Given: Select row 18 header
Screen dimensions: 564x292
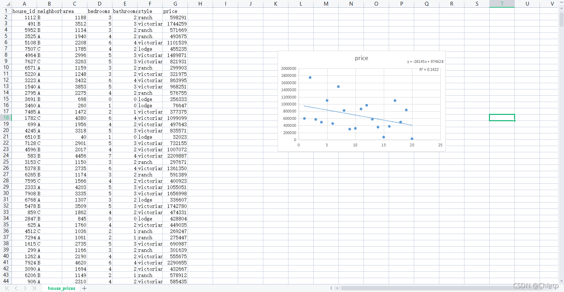Looking at the screenshot, I should tap(6, 118).
